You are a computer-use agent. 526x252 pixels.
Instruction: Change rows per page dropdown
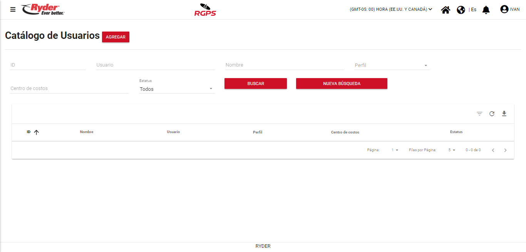pyautogui.click(x=452, y=150)
